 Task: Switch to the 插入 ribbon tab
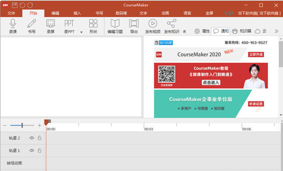click(77, 13)
